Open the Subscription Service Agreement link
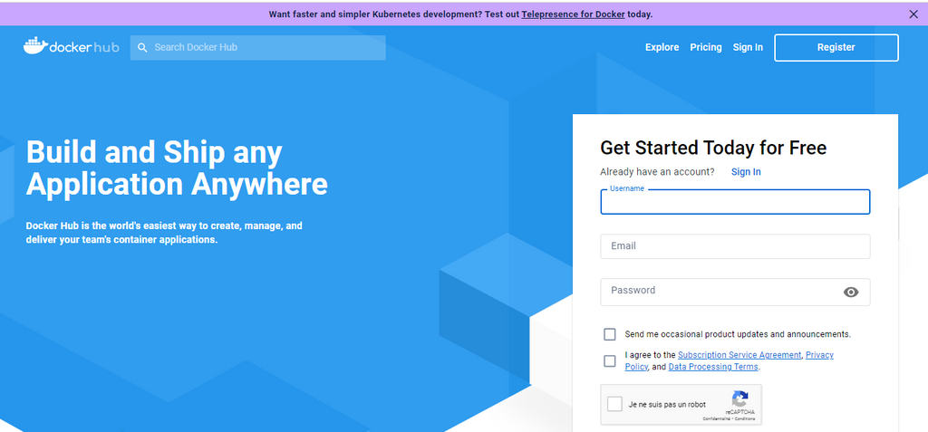928x432 pixels. click(739, 355)
